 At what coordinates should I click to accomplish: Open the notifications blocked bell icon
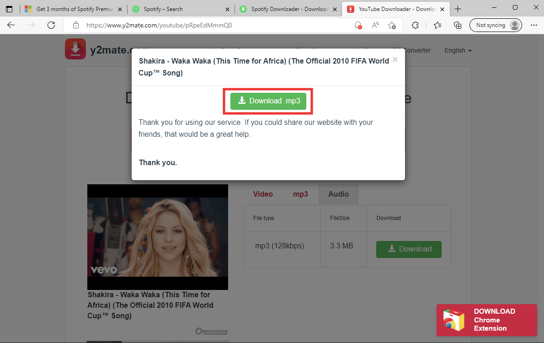[x=358, y=25]
